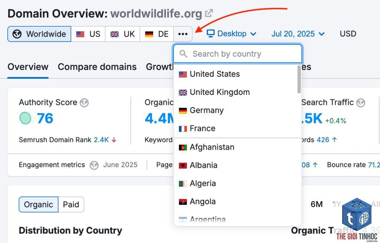Click the Albania flag icon in dropdown

coord(183,166)
